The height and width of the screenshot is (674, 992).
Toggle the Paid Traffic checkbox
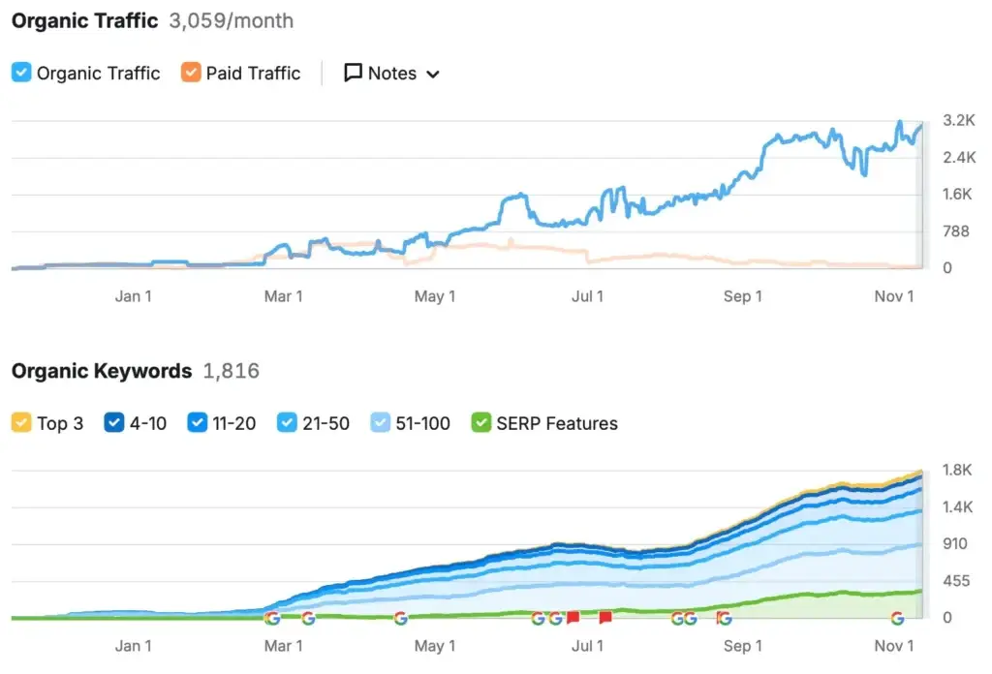[191, 73]
